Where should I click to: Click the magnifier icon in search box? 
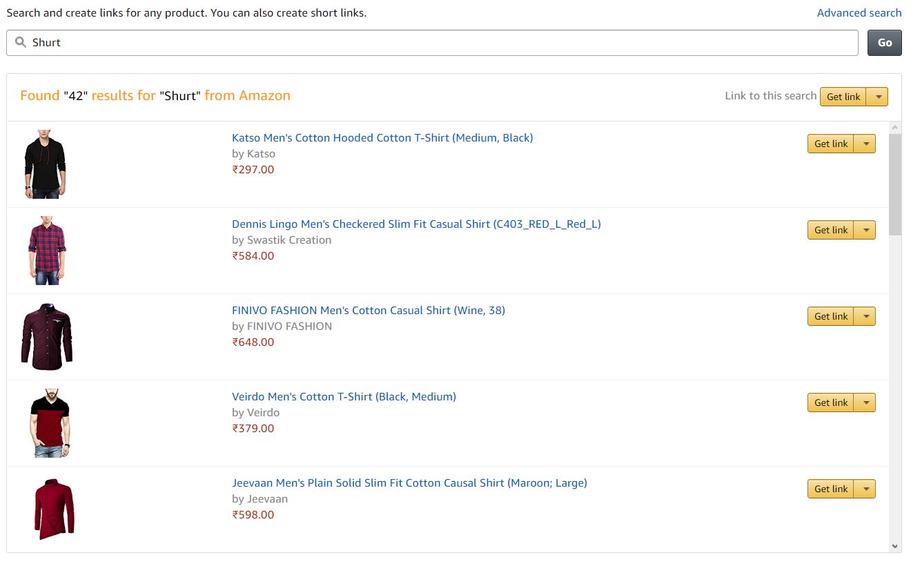pyautogui.click(x=21, y=42)
